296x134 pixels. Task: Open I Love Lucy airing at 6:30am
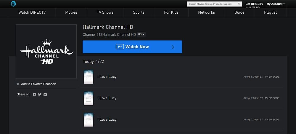pyautogui.click(x=107, y=77)
